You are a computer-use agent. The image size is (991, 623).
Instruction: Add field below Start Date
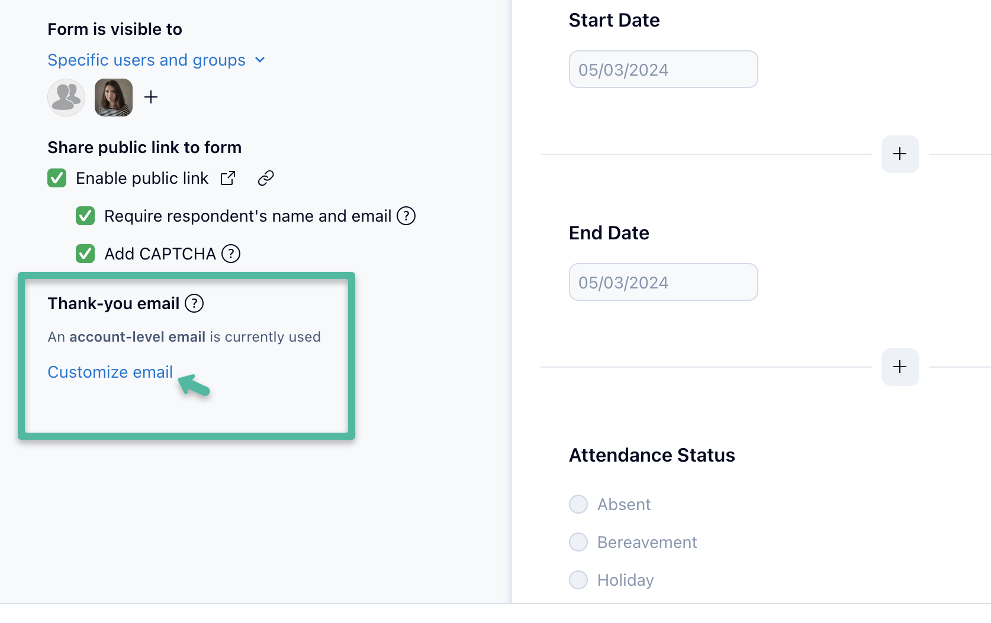point(900,154)
